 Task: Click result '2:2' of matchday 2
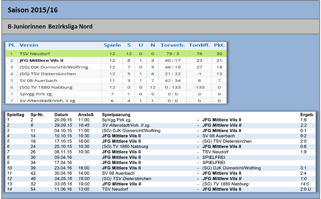pyautogui.click(x=303, y=126)
